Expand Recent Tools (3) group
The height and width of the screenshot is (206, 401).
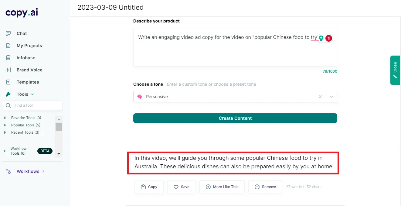click(5, 132)
